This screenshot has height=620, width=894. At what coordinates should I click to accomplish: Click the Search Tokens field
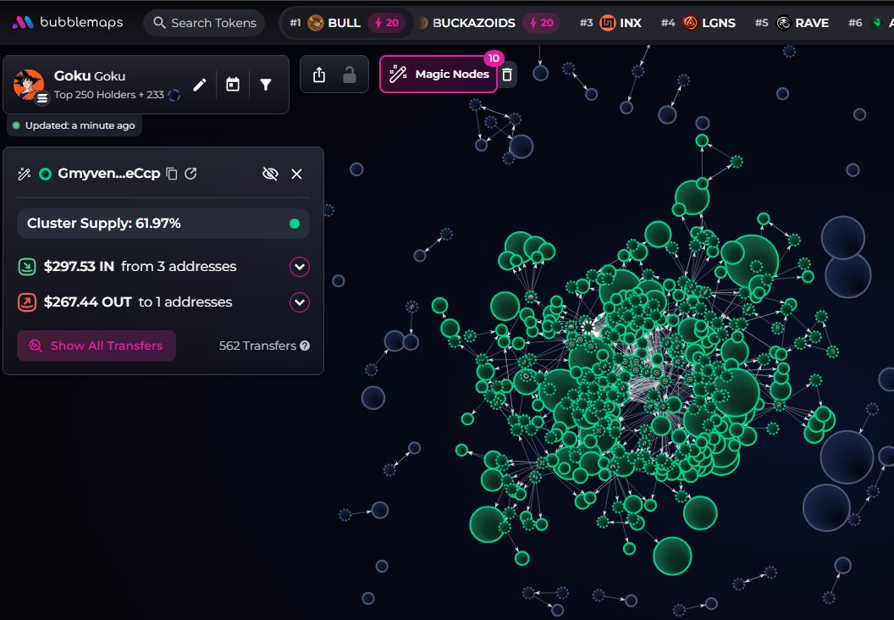tap(204, 23)
